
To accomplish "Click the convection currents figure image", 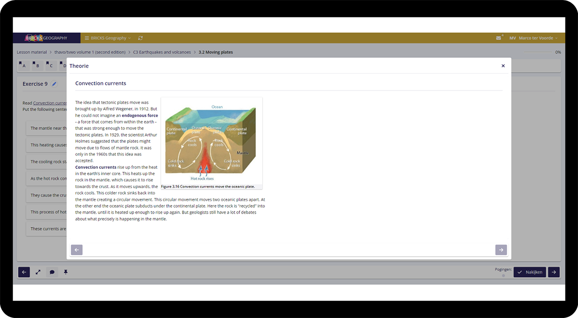I will [x=211, y=140].
